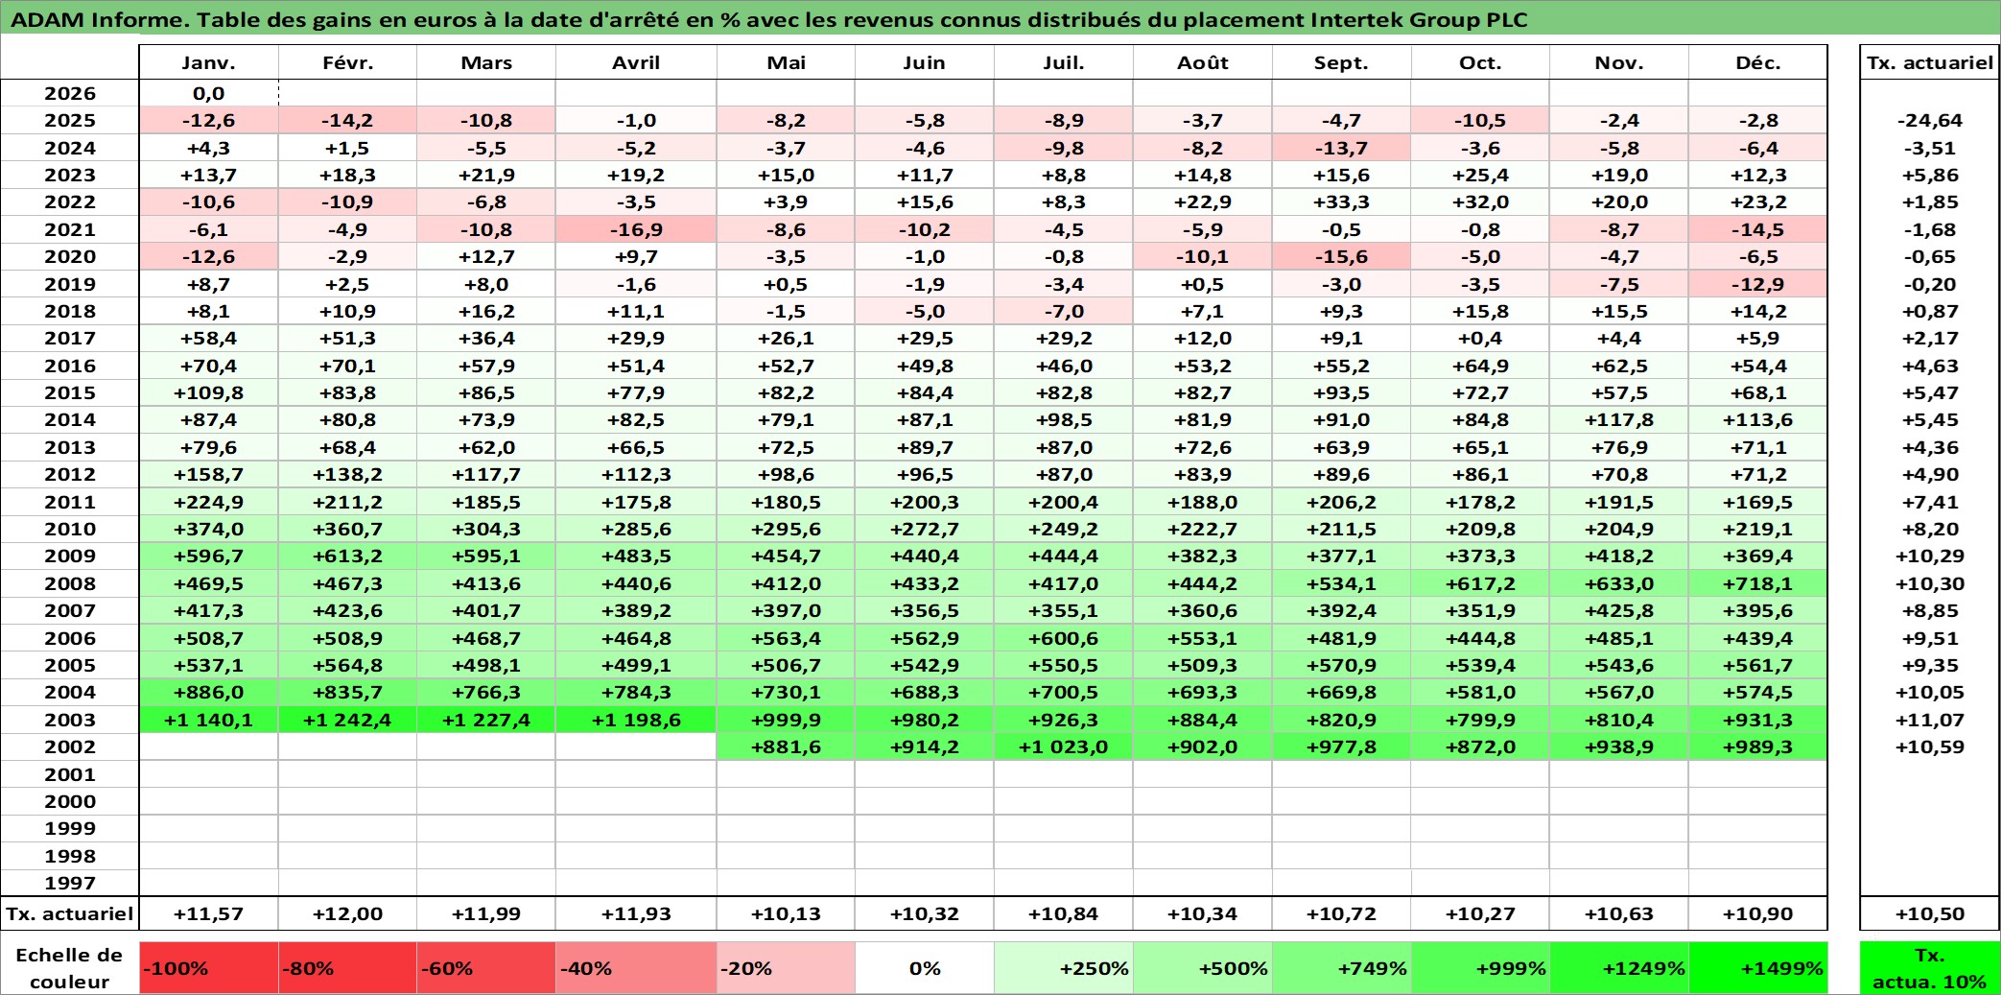The height and width of the screenshot is (995, 2001).
Task: Select the 'Mars' column header
Action: click(486, 62)
